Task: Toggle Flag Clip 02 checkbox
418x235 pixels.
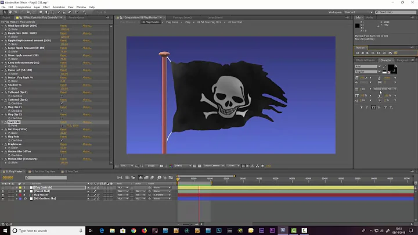Action: 62,118
